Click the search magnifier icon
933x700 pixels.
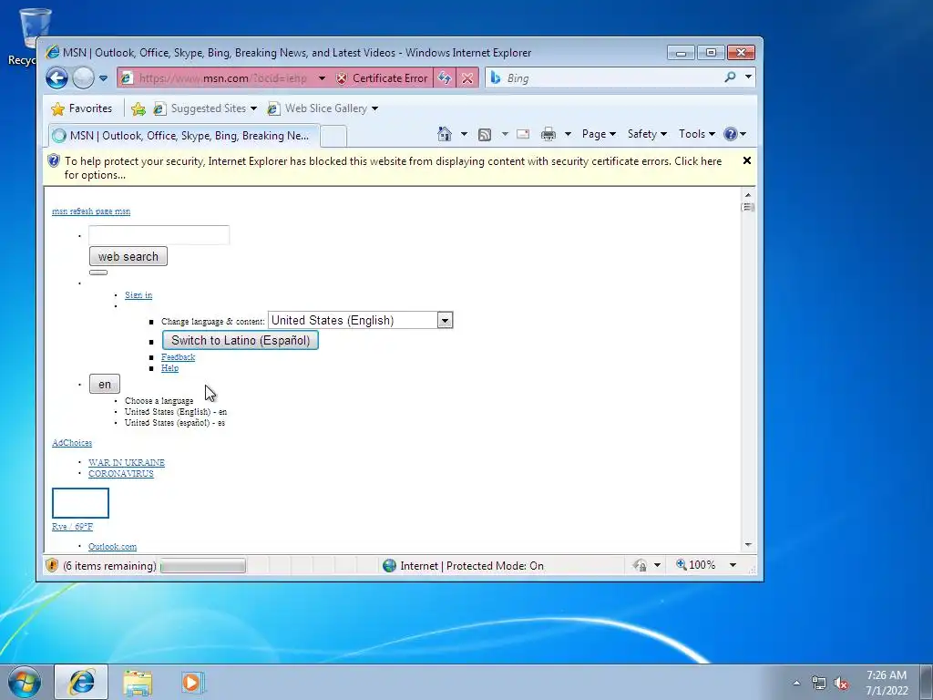click(730, 77)
